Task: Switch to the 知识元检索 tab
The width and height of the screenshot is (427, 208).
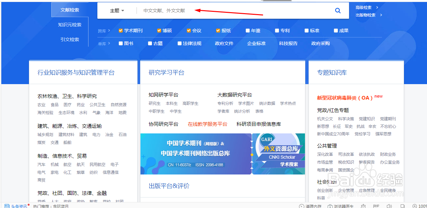Action: click(70, 25)
